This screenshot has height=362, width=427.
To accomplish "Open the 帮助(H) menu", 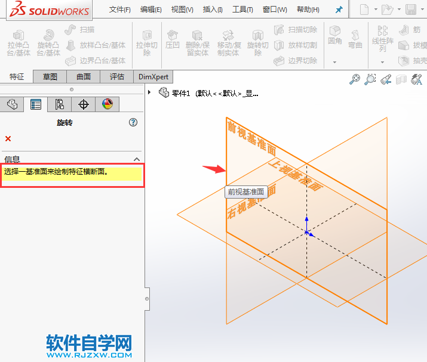I will pyautogui.click(x=308, y=10).
